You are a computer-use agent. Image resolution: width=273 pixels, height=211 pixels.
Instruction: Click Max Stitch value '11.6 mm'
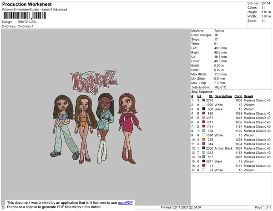[220, 74]
